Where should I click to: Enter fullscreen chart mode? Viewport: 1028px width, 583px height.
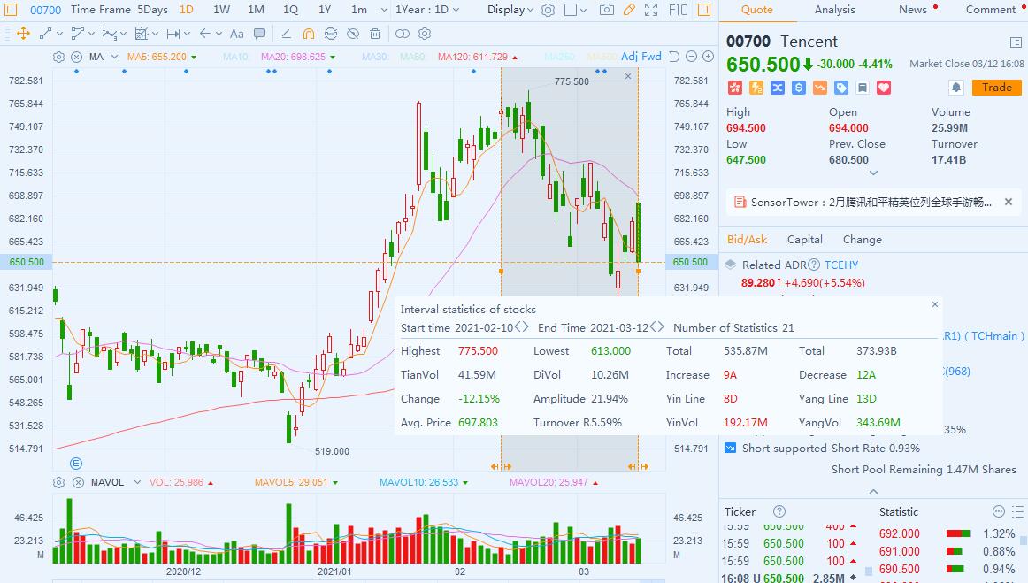point(651,10)
